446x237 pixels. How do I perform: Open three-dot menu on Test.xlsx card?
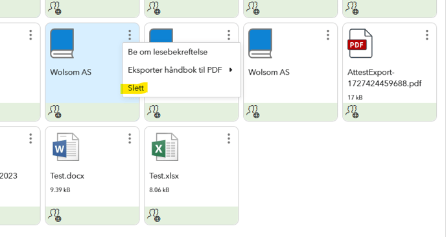click(x=229, y=138)
